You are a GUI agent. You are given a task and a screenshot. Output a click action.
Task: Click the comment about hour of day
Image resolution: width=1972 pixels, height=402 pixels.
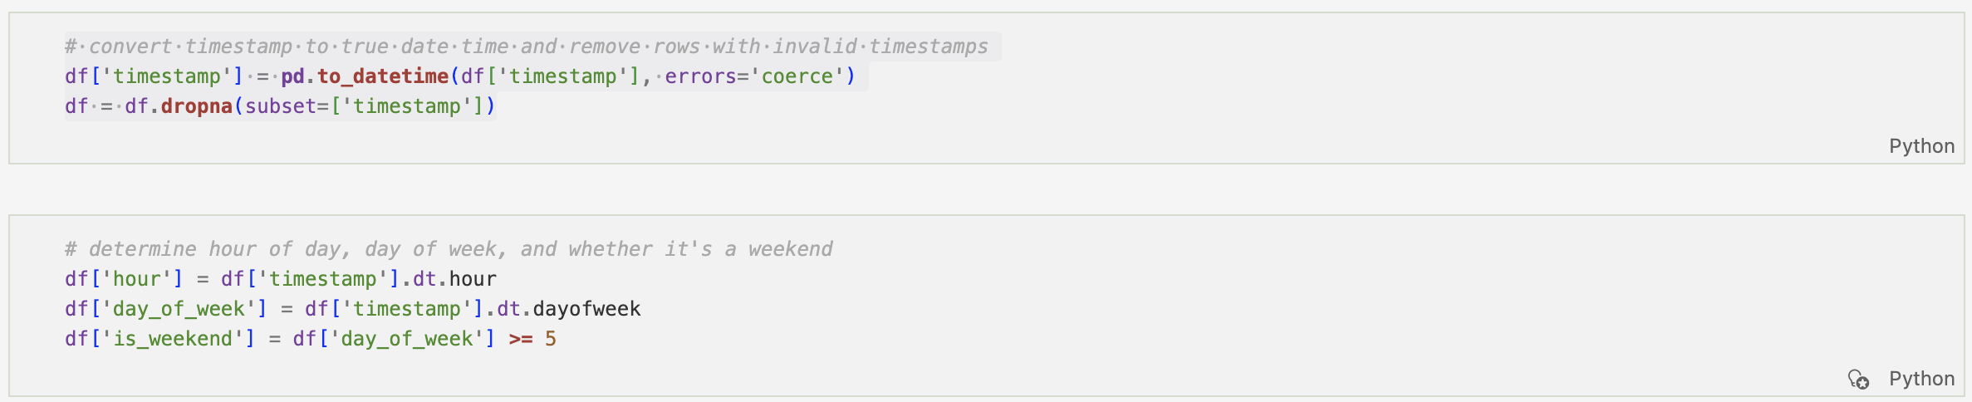coord(449,249)
